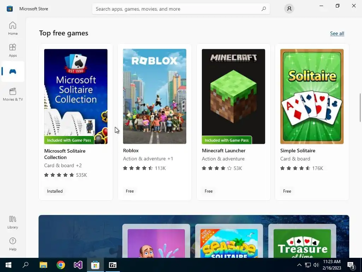Click the Microsoft Solitaire Collection title text
This screenshot has width=362, height=272.
click(65, 154)
